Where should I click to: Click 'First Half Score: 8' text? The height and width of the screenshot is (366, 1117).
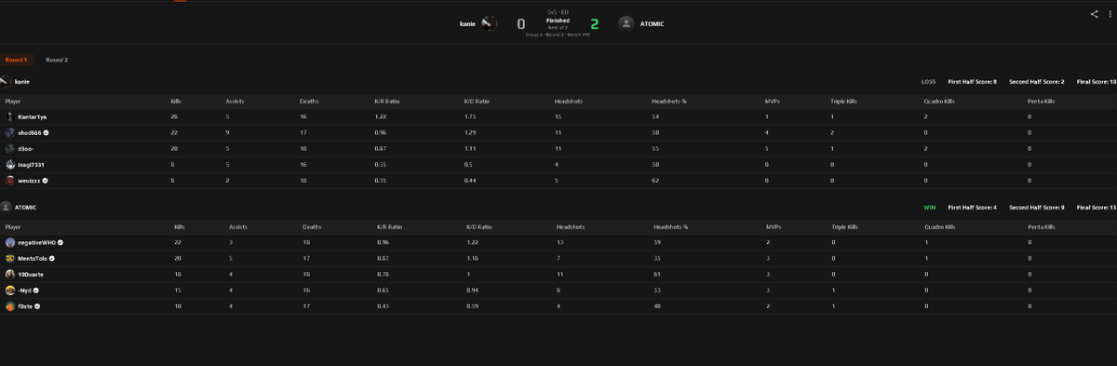pos(973,82)
